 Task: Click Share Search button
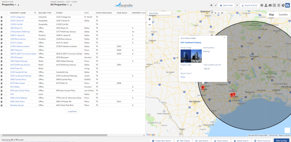[x=221, y=141]
